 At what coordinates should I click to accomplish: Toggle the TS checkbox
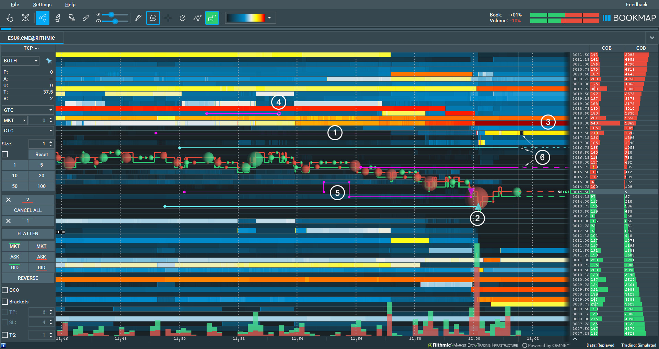point(5,335)
